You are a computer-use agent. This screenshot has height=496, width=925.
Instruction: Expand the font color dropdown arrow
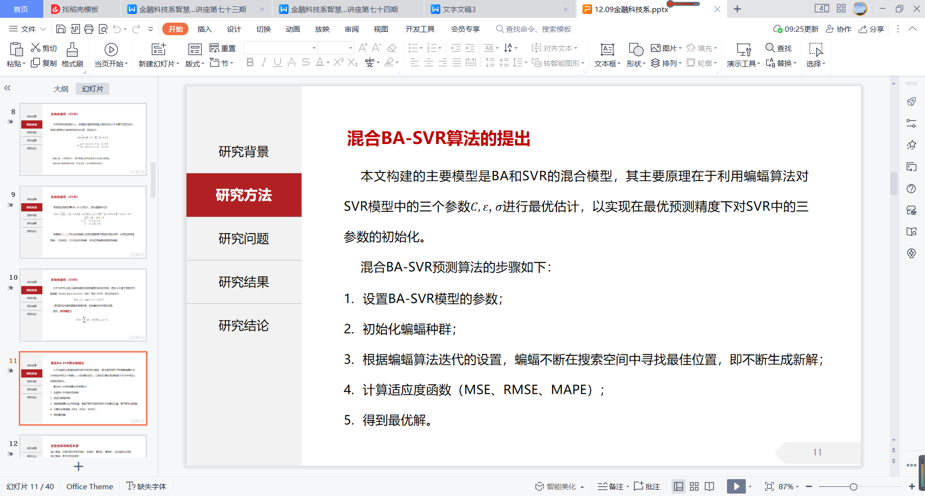coord(328,63)
